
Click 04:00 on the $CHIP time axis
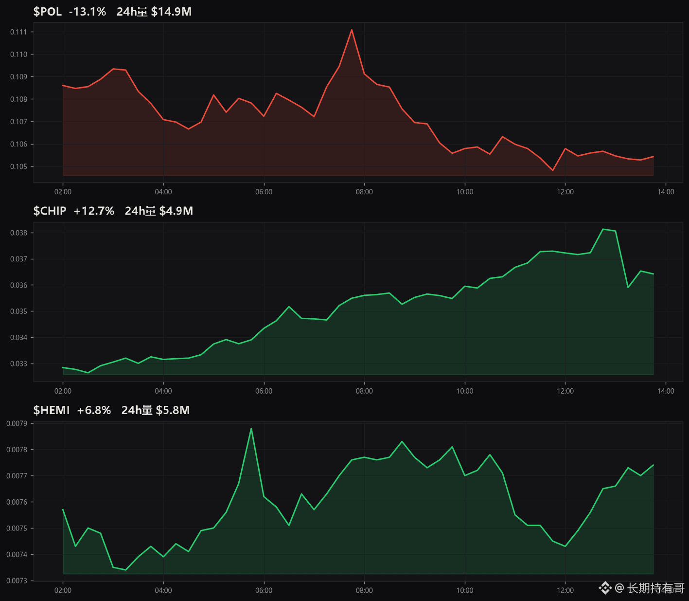[163, 391]
